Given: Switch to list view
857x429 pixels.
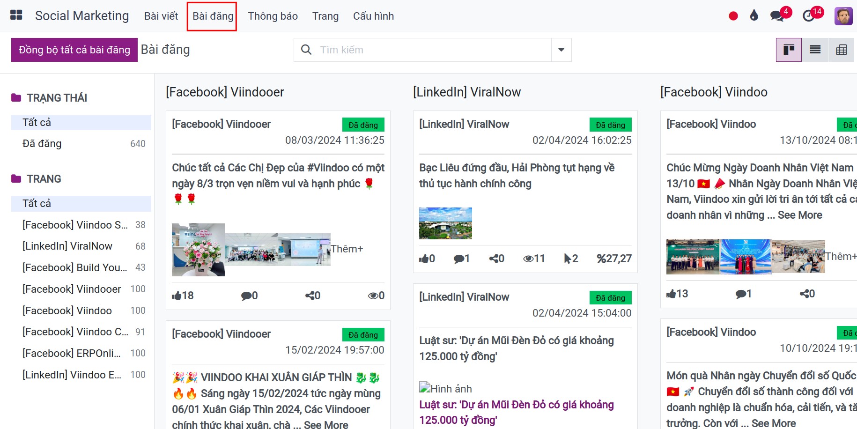Looking at the screenshot, I should point(815,50).
